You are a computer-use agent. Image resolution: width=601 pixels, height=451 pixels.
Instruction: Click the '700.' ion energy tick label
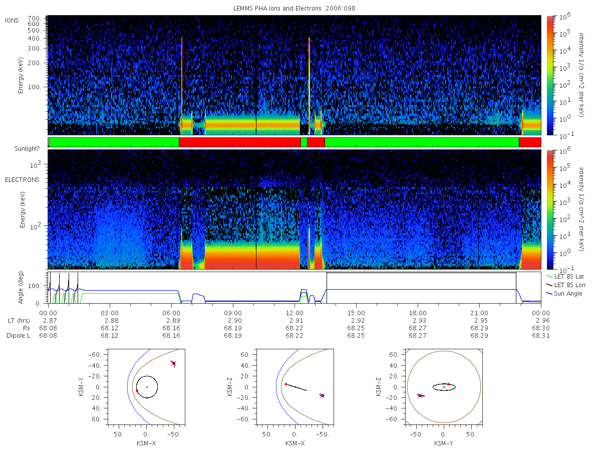click(x=34, y=18)
